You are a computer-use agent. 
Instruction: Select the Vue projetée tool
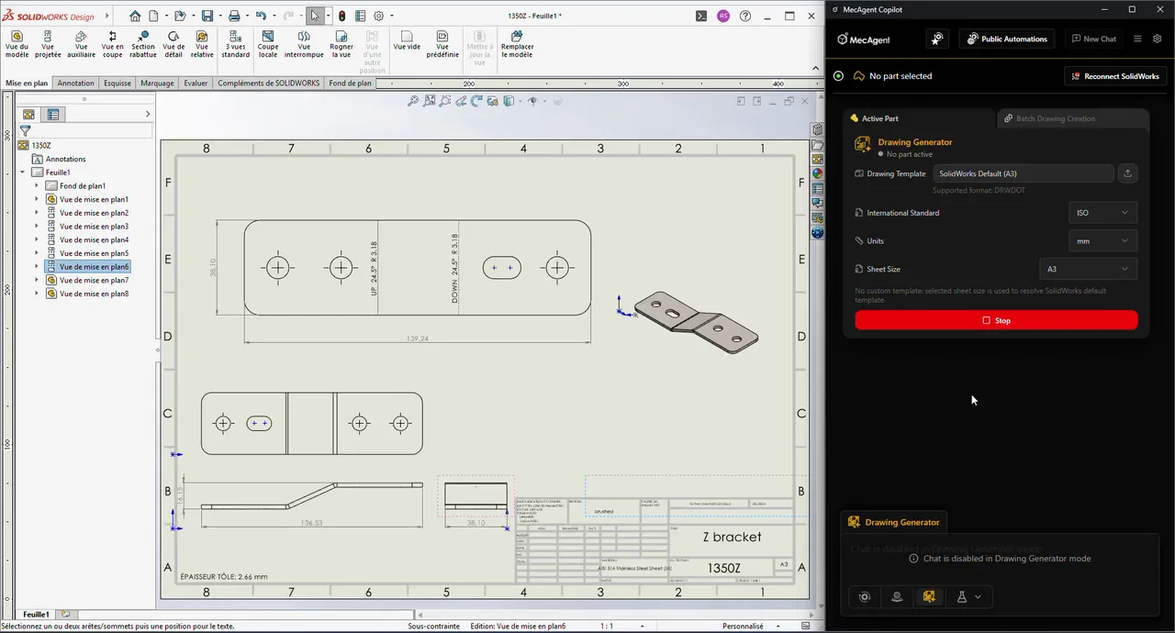tap(48, 44)
